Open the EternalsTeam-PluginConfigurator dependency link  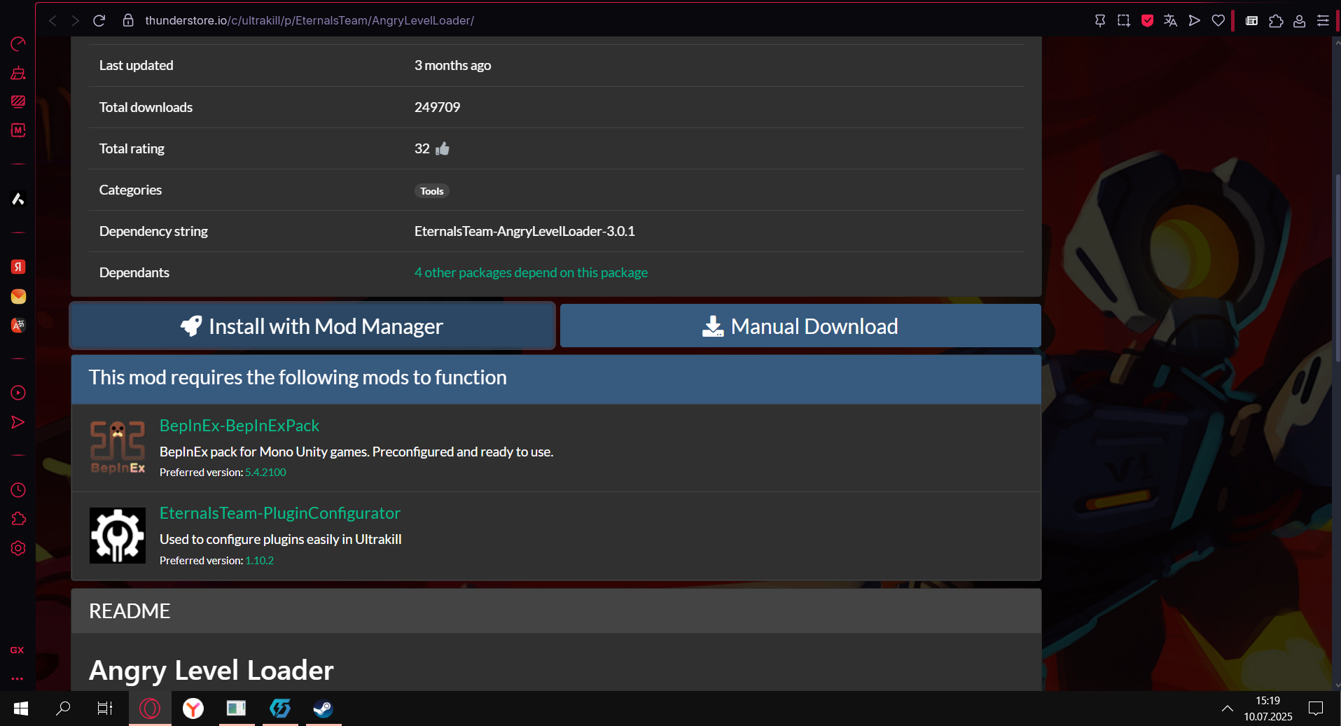tap(280, 513)
